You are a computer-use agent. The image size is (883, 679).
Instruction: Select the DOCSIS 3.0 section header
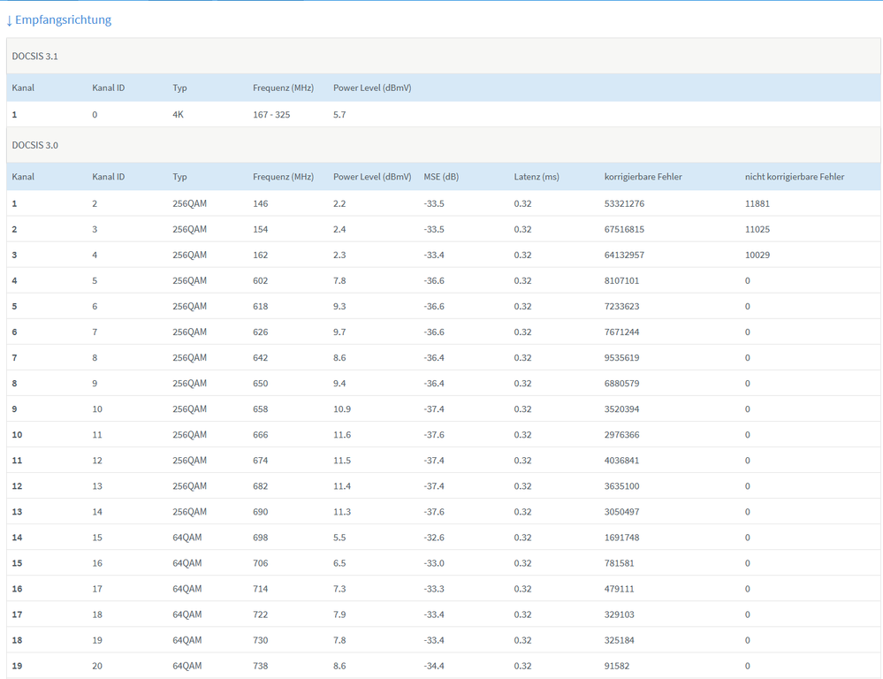(x=35, y=145)
